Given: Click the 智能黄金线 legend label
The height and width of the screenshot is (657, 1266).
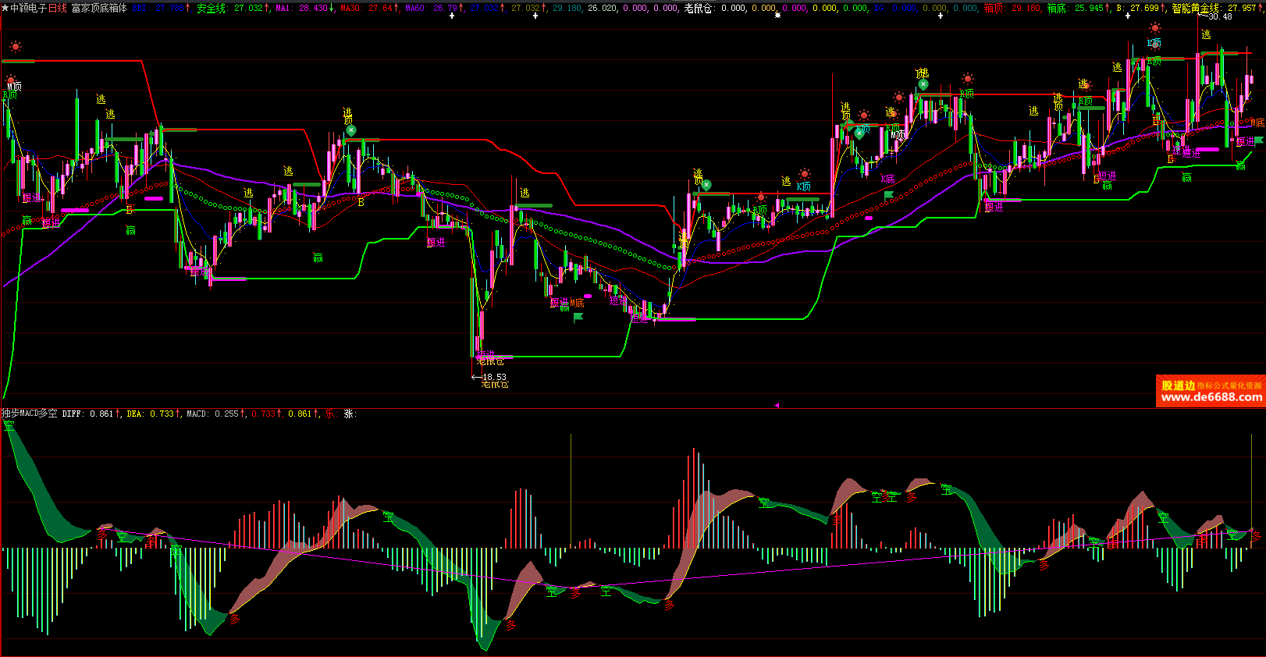Looking at the screenshot, I should [1195, 9].
